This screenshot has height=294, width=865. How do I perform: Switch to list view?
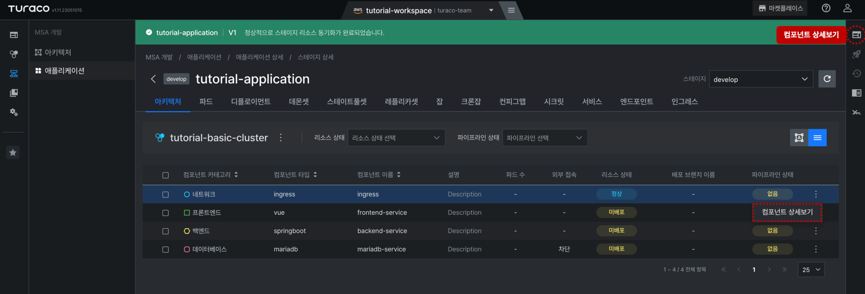(x=817, y=138)
